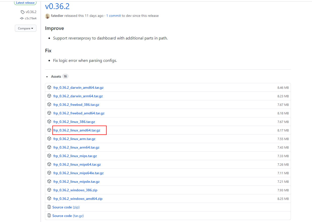Open the Compare dropdown
The image size is (312, 222).
tap(26, 28)
